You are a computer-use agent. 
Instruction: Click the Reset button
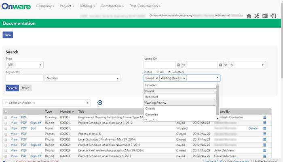point(25,88)
